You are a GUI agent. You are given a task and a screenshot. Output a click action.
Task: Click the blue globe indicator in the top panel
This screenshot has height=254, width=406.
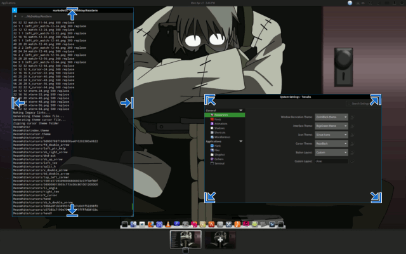350,3
